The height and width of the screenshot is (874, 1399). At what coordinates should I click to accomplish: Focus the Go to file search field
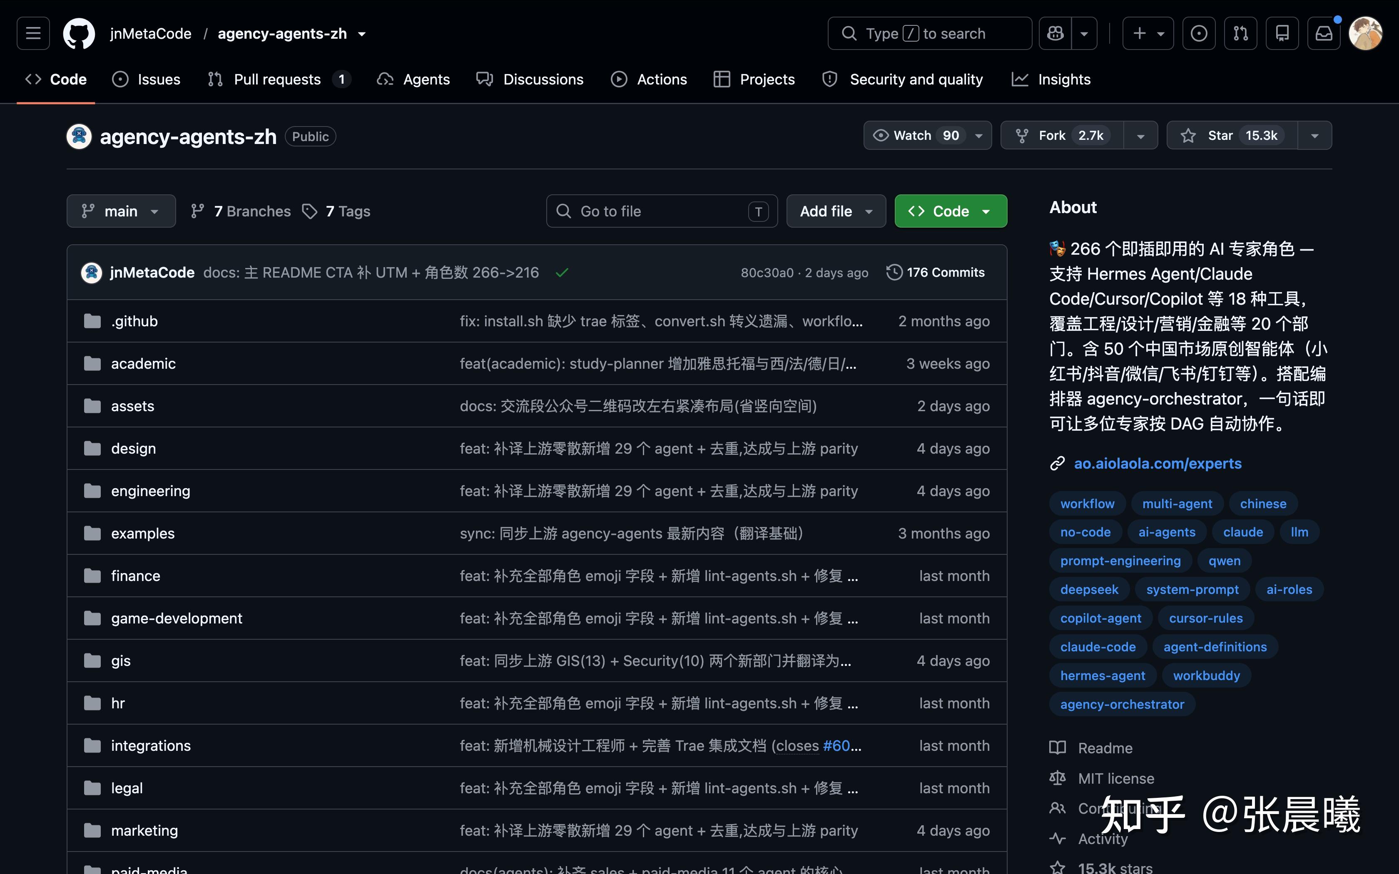point(662,211)
